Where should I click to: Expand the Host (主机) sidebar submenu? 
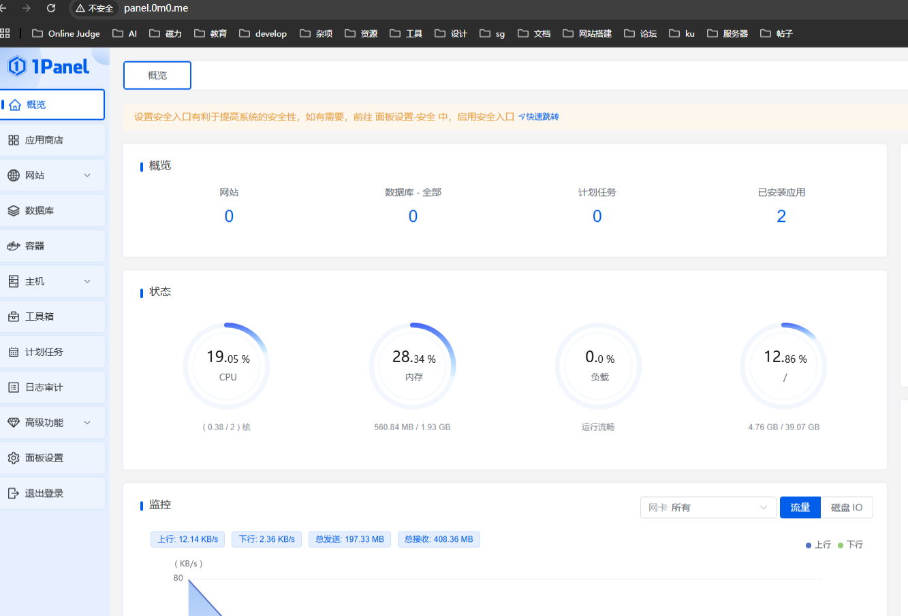coord(87,281)
